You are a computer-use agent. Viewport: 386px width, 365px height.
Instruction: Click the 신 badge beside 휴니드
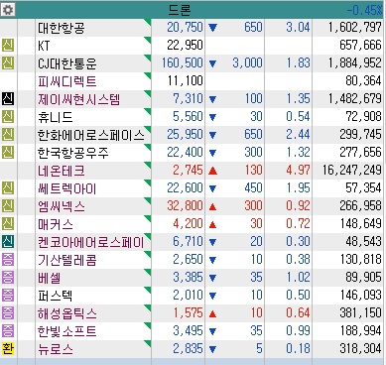[x=8, y=116]
